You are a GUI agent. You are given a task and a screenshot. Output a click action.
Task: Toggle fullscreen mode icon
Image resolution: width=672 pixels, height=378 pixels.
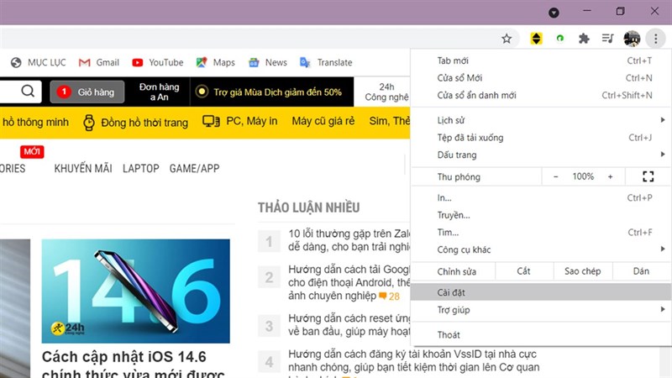point(648,176)
